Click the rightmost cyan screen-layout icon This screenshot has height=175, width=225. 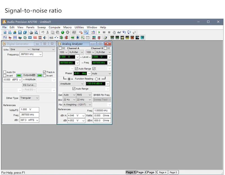coord(142,38)
